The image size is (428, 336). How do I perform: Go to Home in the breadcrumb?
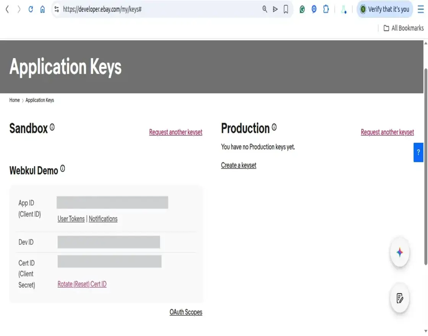(15, 100)
